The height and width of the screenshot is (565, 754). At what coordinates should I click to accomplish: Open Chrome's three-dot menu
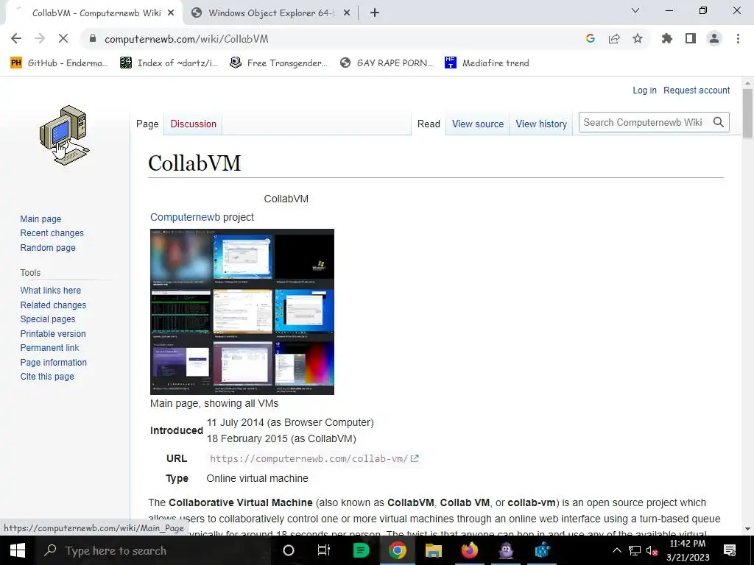(x=738, y=38)
